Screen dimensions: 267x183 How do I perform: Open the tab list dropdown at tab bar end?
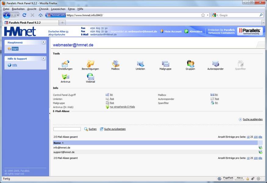pyautogui.click(x=263, y=23)
